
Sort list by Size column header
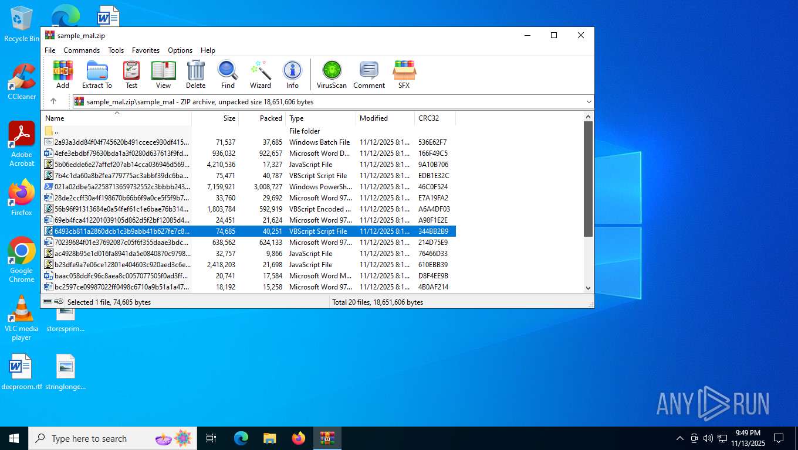coord(215,118)
